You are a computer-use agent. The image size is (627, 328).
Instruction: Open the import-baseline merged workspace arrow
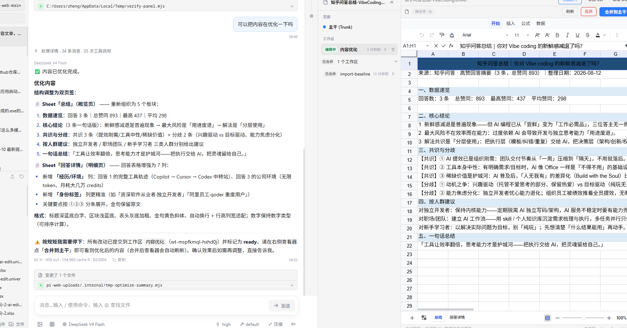pyautogui.click(x=393, y=74)
